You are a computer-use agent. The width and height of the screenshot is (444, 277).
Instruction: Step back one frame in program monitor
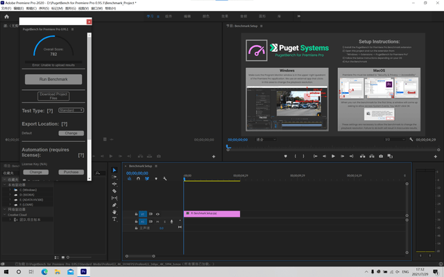(x=324, y=156)
